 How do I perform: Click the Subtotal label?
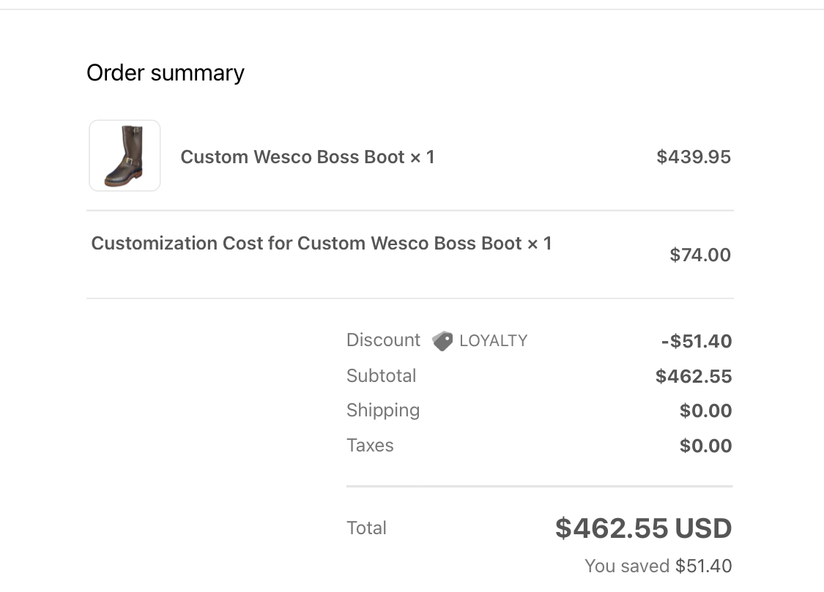pos(381,376)
